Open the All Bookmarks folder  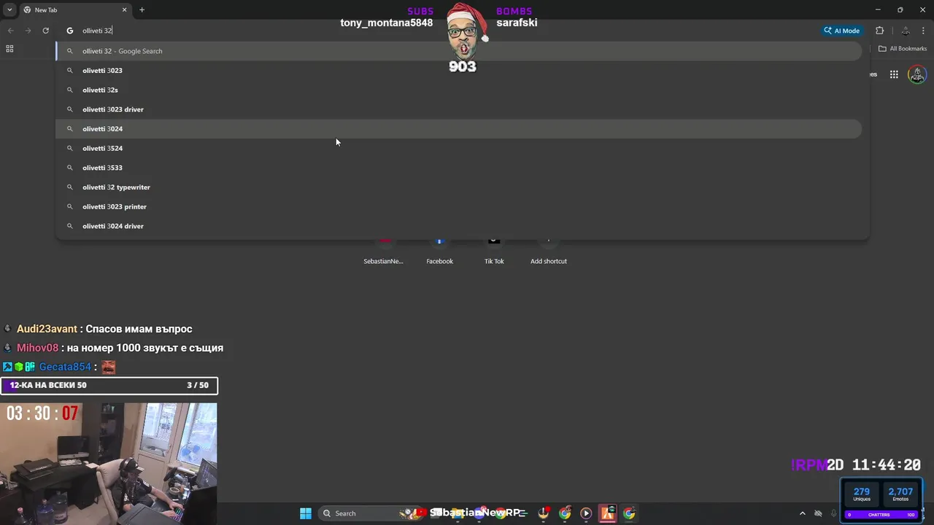coord(903,49)
